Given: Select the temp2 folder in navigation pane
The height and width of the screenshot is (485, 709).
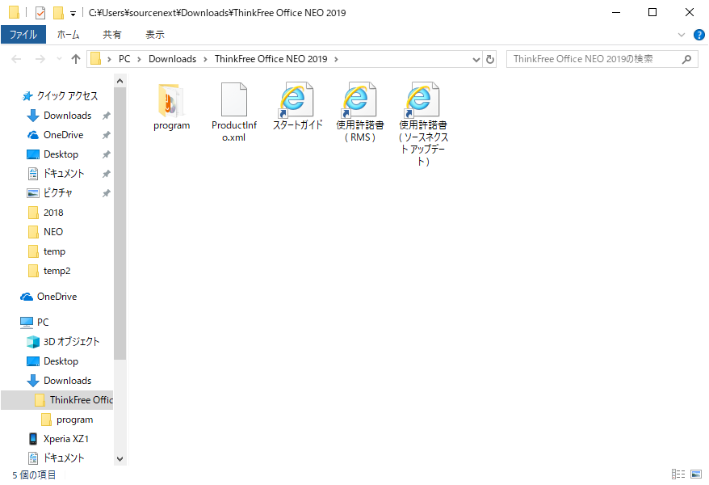Looking at the screenshot, I should (x=57, y=271).
